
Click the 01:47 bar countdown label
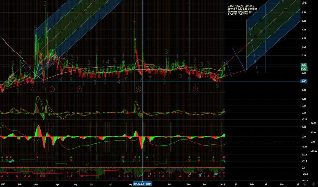pos(304,69)
